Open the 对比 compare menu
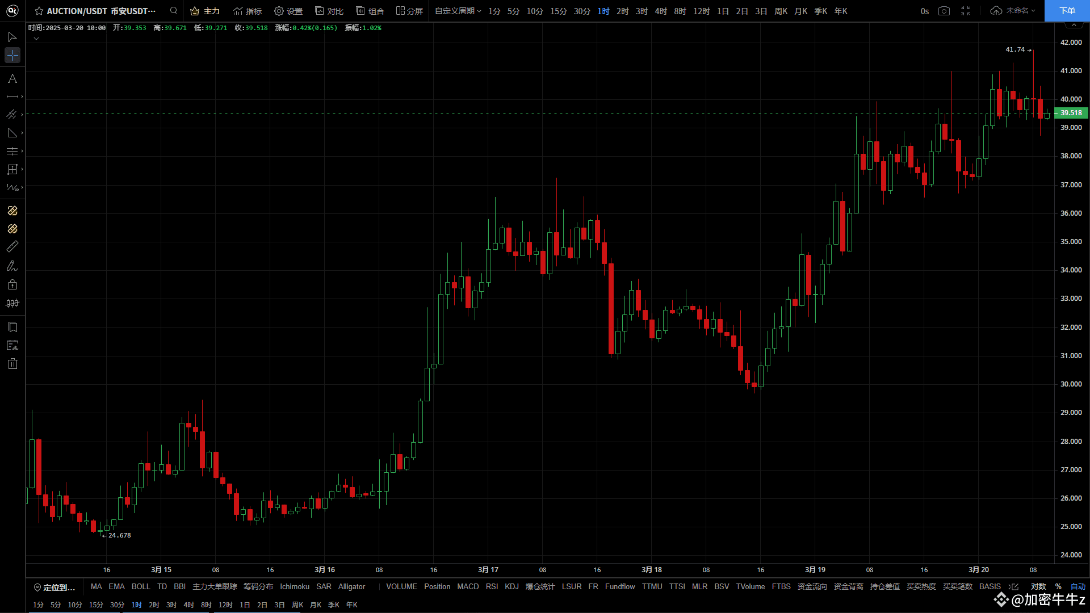 (329, 11)
